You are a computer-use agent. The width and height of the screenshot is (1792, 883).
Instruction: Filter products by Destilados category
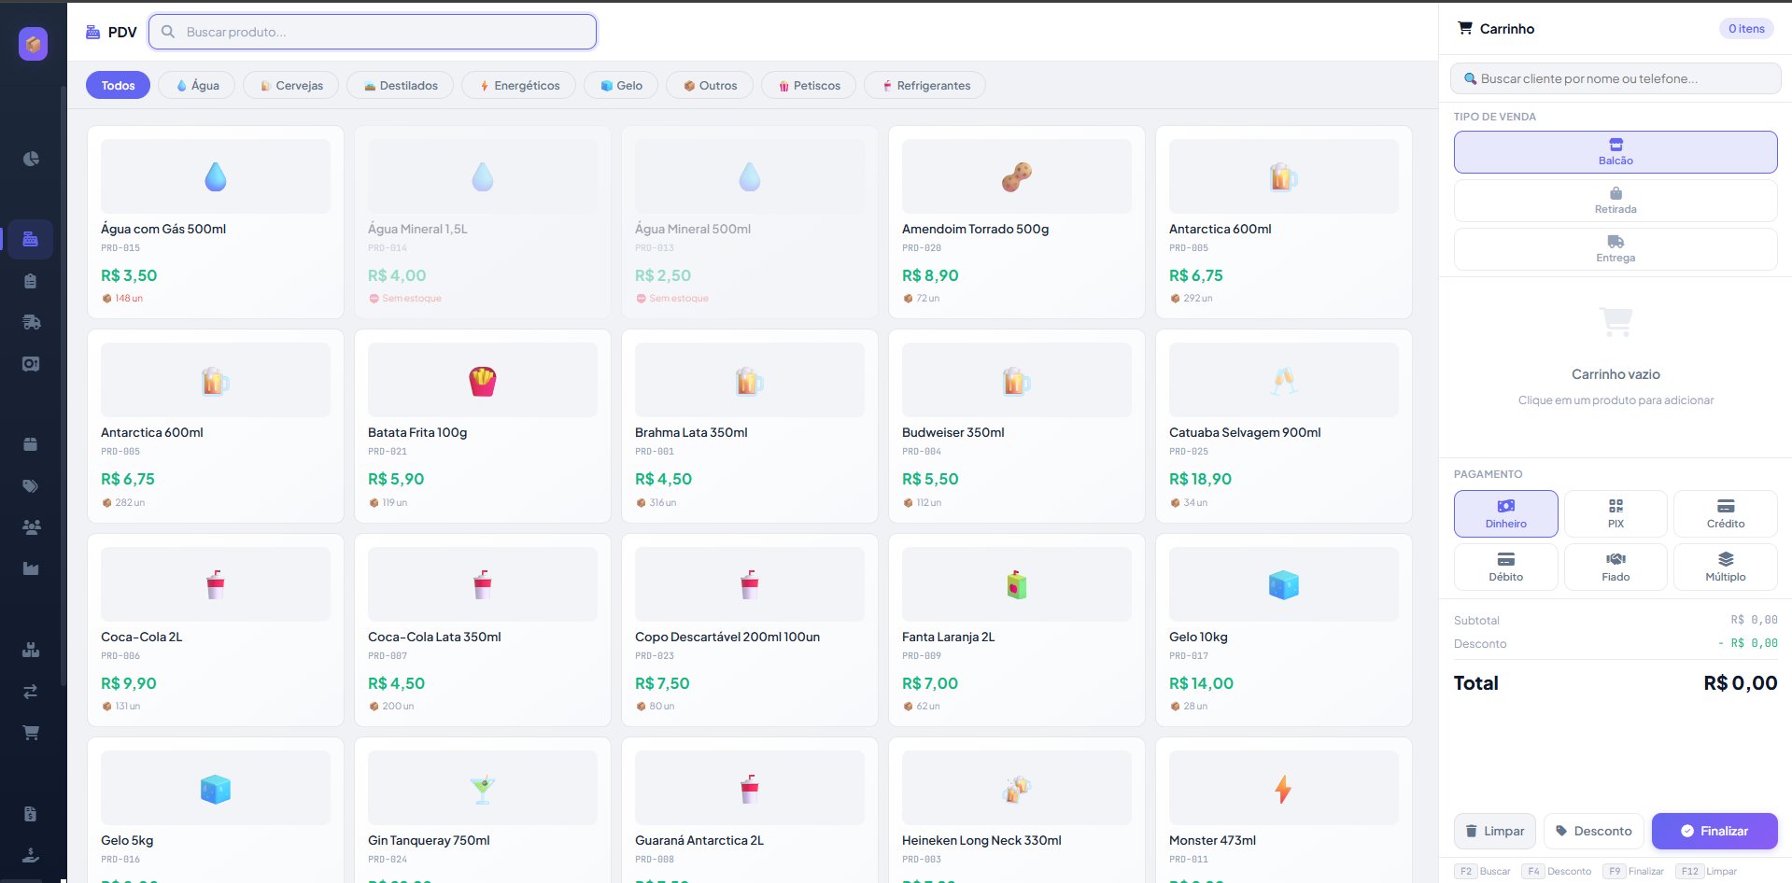(x=400, y=85)
